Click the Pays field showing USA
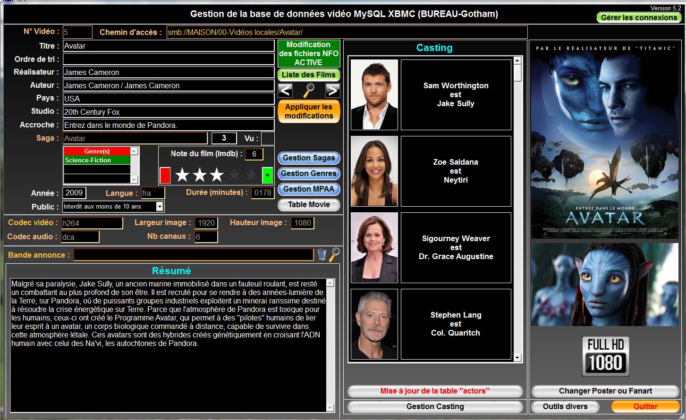 click(169, 99)
